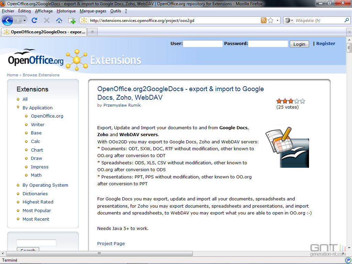The width and height of the screenshot is (352, 264).
Task: Open the Chart category link
Action: click(x=37, y=150)
